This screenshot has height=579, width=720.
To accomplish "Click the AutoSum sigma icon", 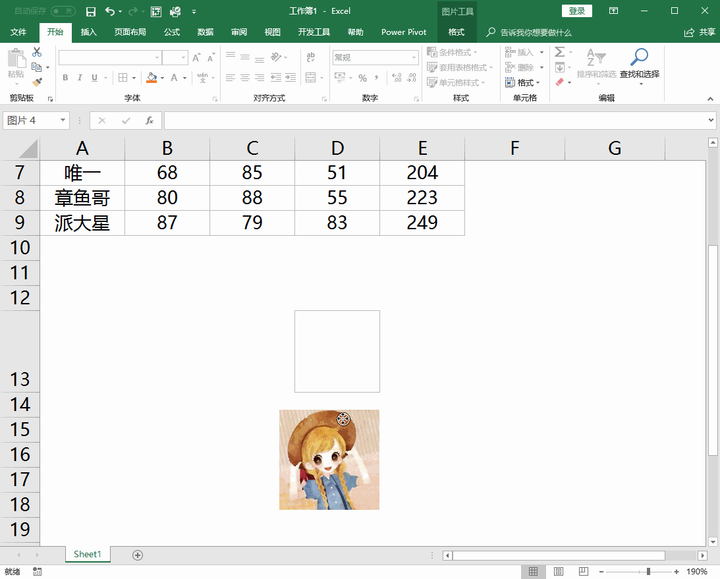I will click(x=559, y=52).
